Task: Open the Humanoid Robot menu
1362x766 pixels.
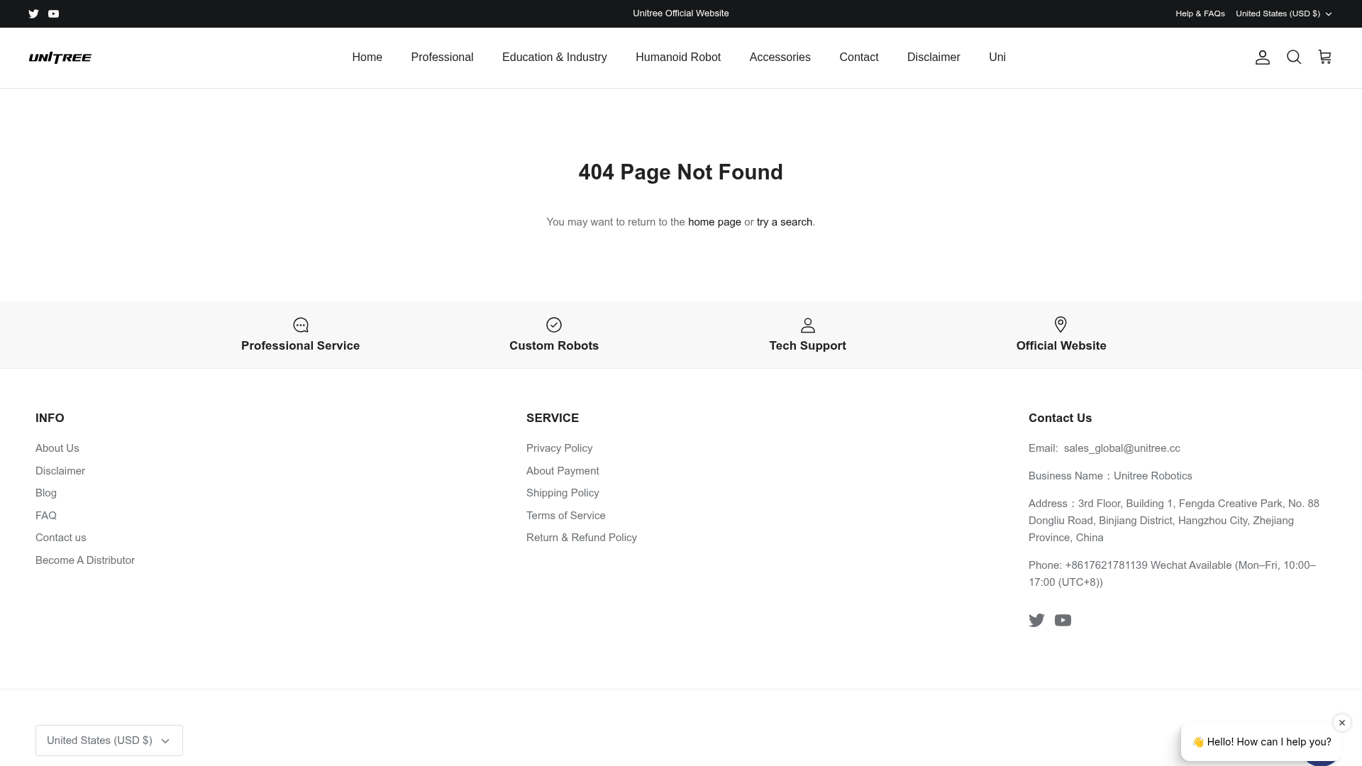Action: point(677,57)
